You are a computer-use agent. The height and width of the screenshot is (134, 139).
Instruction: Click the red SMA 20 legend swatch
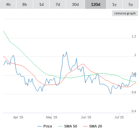coord(85,126)
